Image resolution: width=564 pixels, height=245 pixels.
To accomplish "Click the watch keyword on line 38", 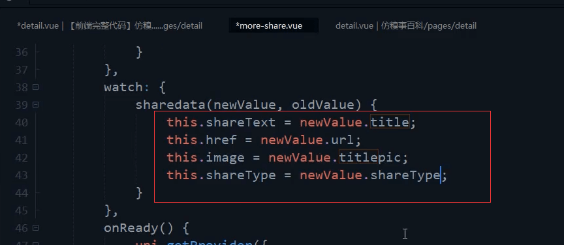I will [123, 87].
